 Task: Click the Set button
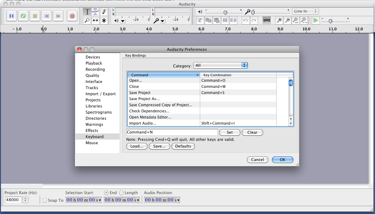click(x=230, y=133)
